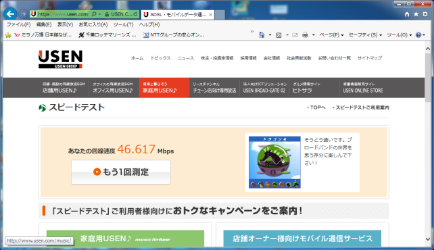This screenshot has width=434, height=250.
Task: Open Favorites with the star icon
Action: tap(416, 14)
